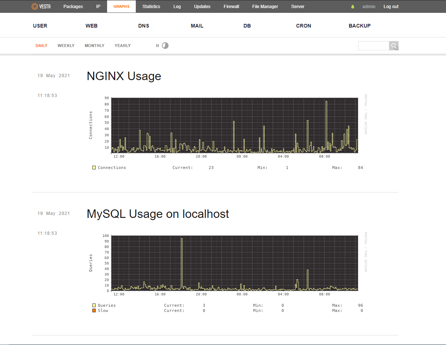Click the MySQL Usage queries graph

[x=234, y=263]
